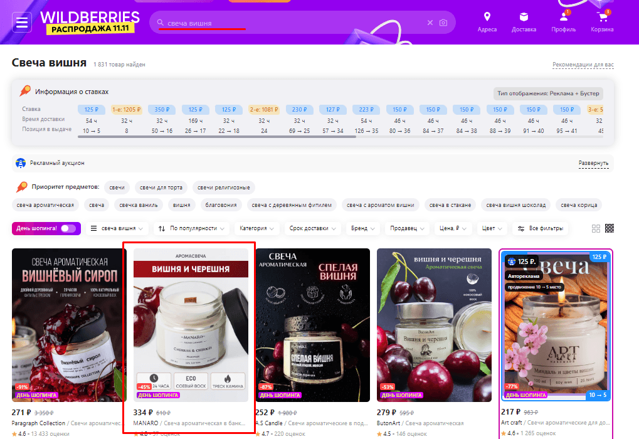The image size is (639, 439).
Task: Open Цвет filter dropdown
Action: coord(492,228)
